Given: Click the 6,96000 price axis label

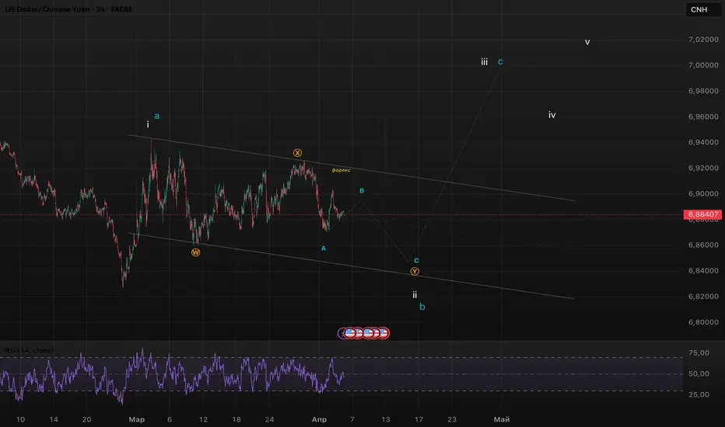Looking at the screenshot, I should coord(703,116).
